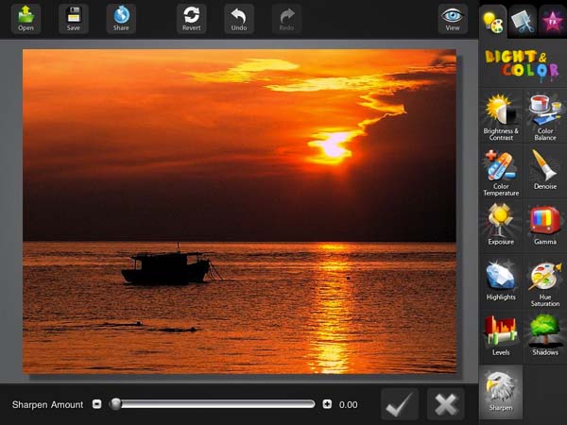The width and height of the screenshot is (567, 425).
Task: Decrease Sharpen Amount with minus button
Action: pos(97,404)
